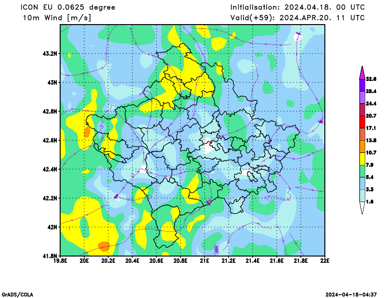Click the 7.9 colorbar value

click(370, 165)
